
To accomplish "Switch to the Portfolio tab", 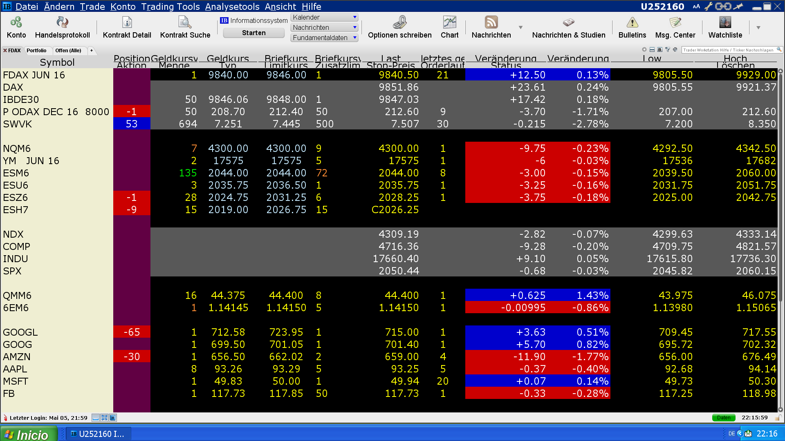I will pyautogui.click(x=36, y=51).
